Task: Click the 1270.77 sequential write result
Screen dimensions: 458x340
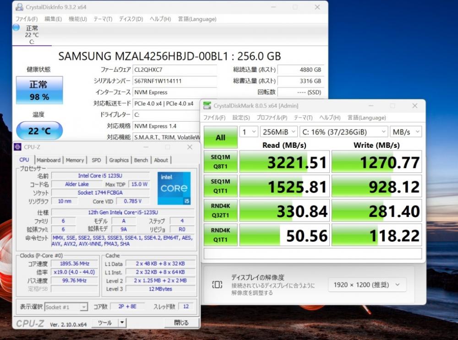Action: [377, 162]
